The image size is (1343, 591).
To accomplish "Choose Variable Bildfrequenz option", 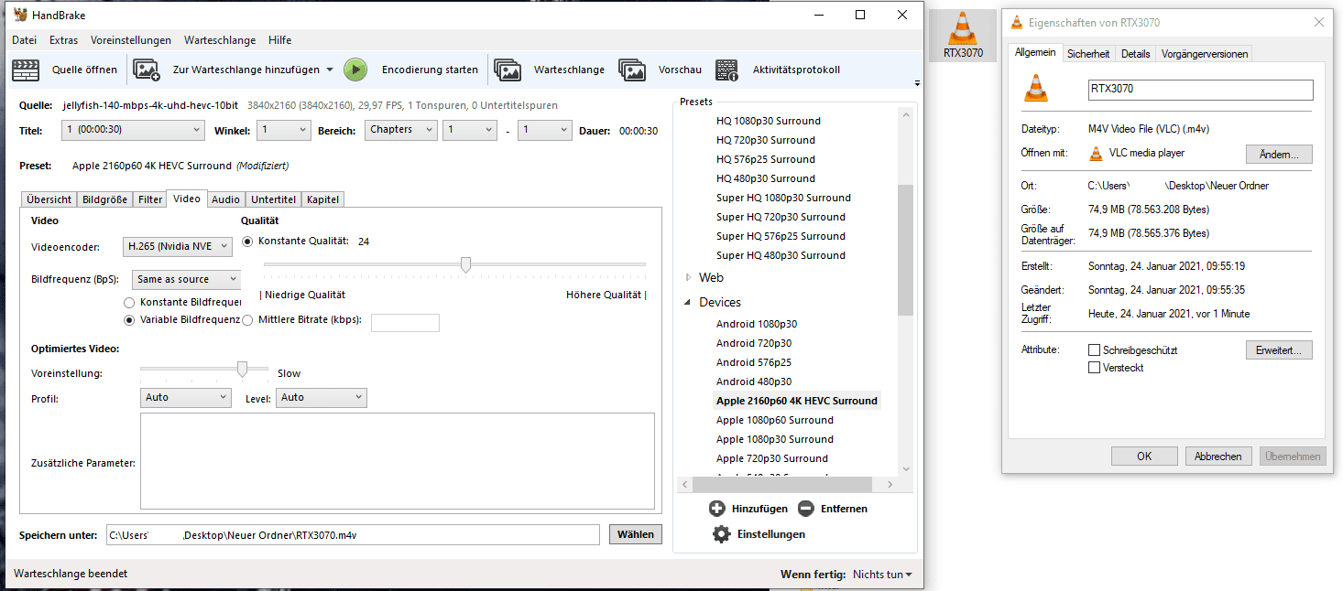I will click(x=129, y=320).
